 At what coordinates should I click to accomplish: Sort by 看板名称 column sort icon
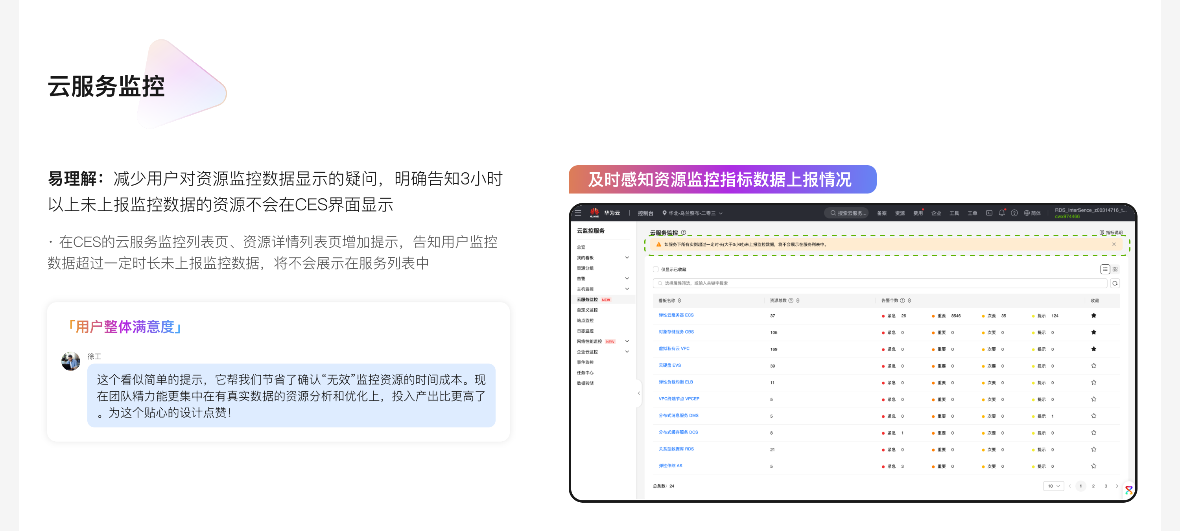pyautogui.click(x=679, y=301)
